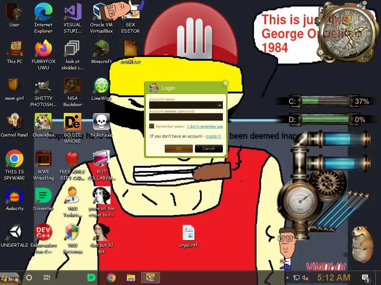Click the C: drive usage bar
Screen dimensions: 381x285
click(x=326, y=101)
